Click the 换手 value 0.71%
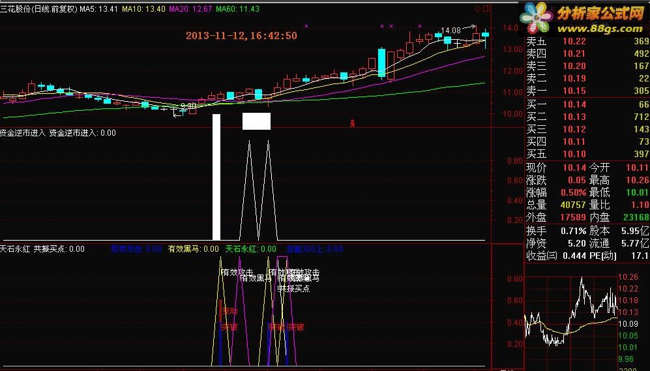650x371 pixels. (573, 231)
